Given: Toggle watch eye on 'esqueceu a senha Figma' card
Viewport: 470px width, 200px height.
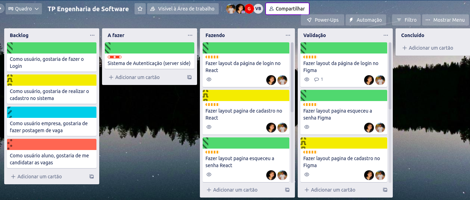Looking at the screenshot, I should [x=307, y=127].
